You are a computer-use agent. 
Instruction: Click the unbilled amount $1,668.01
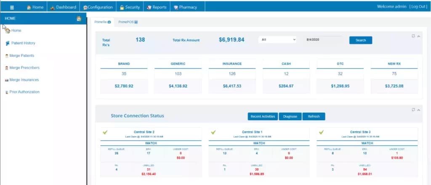[365, 174]
